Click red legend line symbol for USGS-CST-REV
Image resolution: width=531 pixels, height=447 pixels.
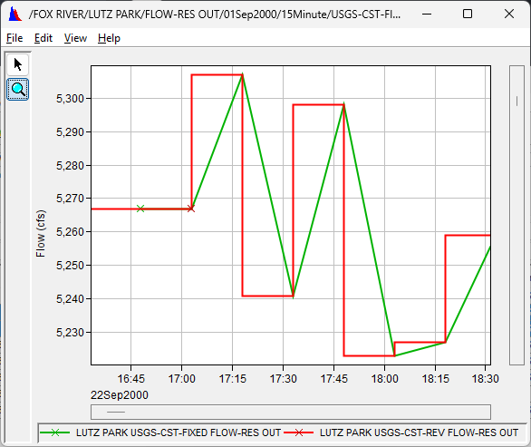tap(299, 432)
